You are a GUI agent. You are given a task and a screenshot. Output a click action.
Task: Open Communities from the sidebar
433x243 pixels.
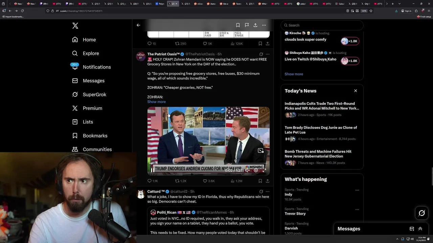point(92,149)
